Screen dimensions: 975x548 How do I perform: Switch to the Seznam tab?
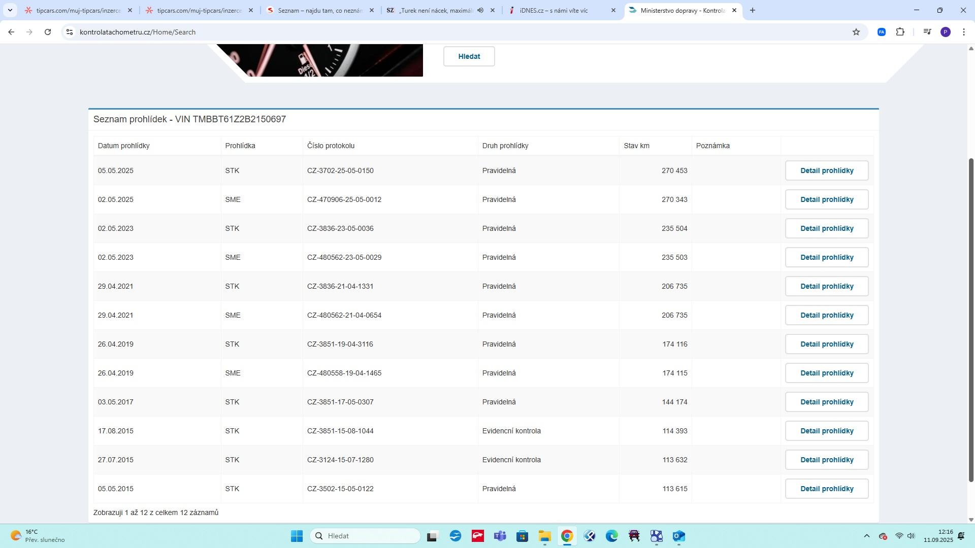[320, 10]
